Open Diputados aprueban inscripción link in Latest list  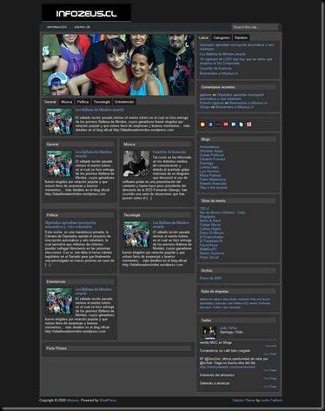(x=236, y=47)
